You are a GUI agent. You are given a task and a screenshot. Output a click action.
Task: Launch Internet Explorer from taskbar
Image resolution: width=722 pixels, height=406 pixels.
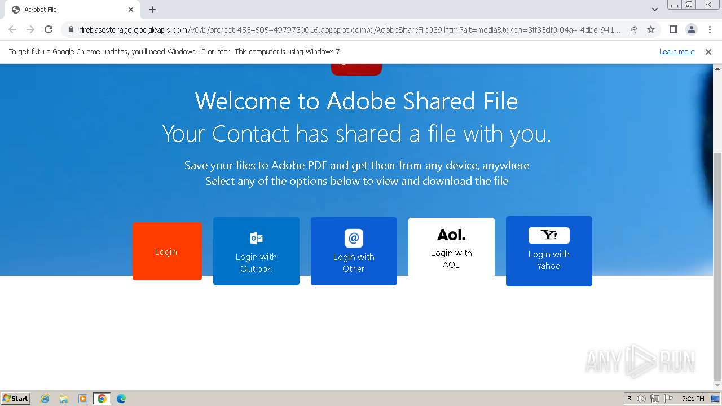(45, 399)
